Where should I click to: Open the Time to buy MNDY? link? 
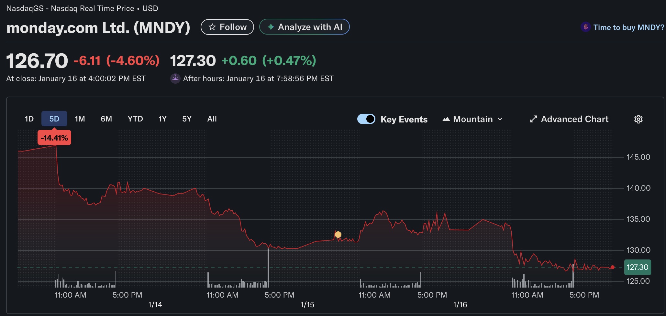(628, 27)
